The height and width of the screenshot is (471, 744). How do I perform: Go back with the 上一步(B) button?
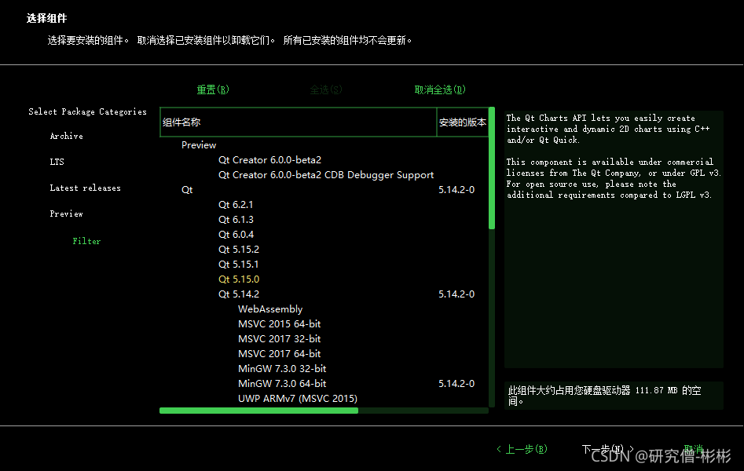[x=522, y=449]
